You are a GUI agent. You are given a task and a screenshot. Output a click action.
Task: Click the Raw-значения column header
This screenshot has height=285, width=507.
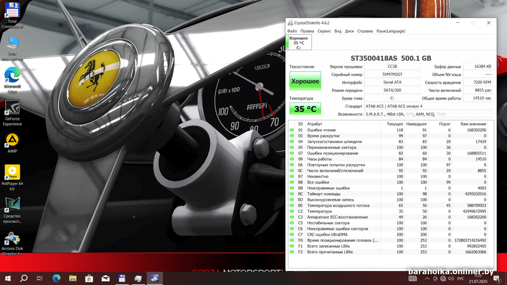(x=473, y=123)
